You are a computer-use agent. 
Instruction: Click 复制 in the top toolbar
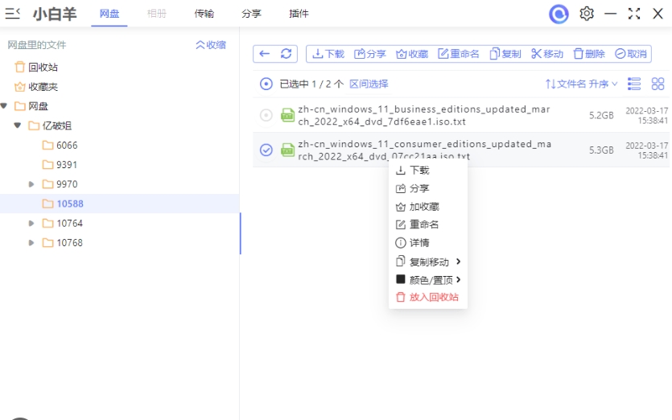coord(505,54)
